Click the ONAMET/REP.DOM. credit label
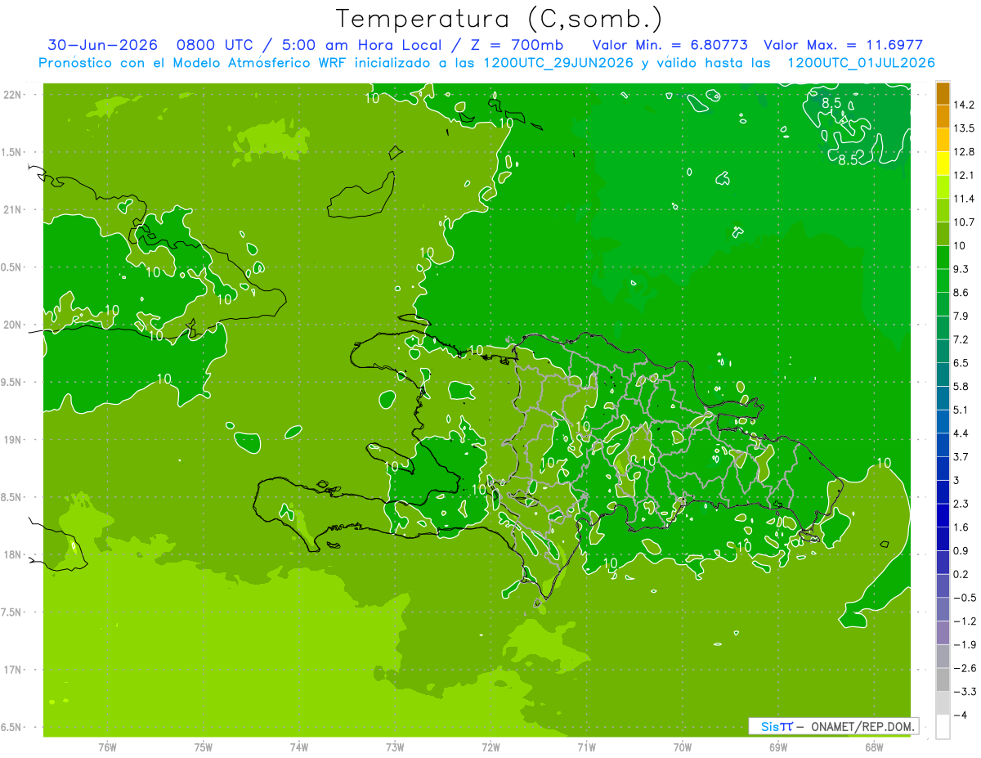The width and height of the screenshot is (981, 758). (x=862, y=726)
